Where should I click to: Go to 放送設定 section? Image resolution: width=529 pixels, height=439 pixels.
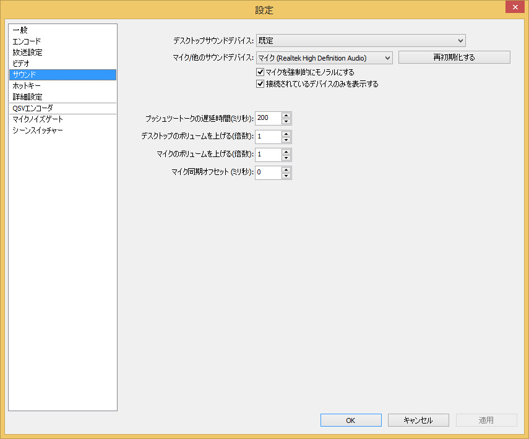[x=62, y=53]
